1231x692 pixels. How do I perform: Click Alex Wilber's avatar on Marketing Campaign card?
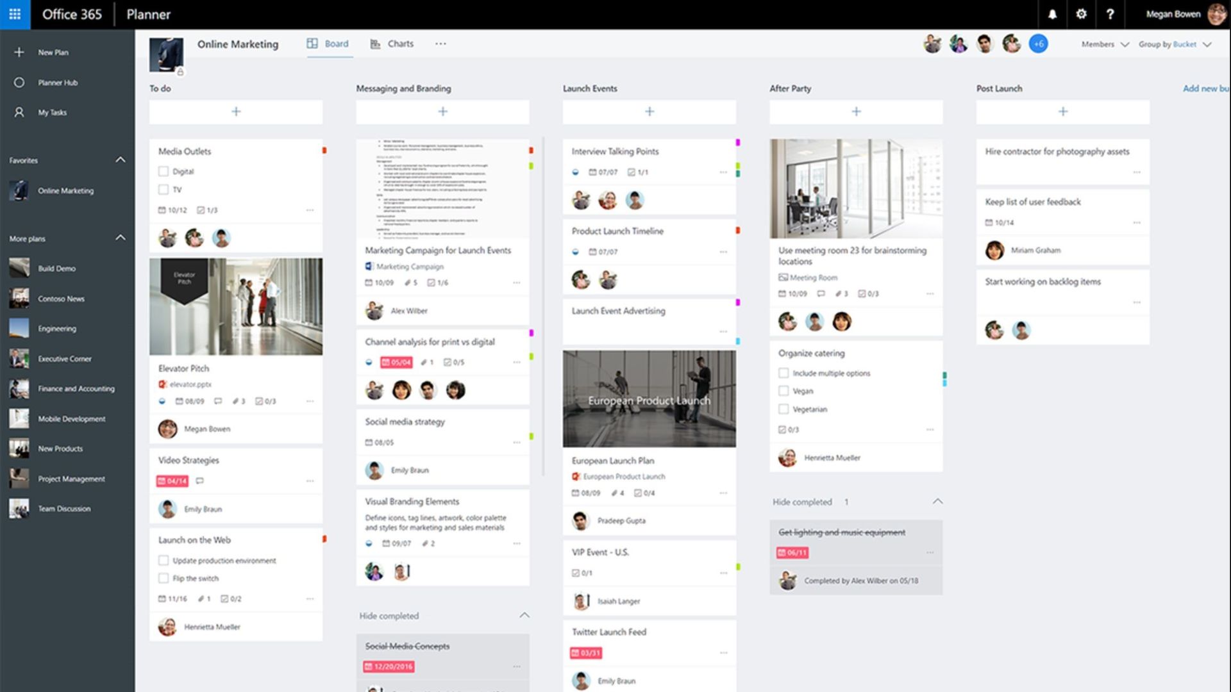374,310
